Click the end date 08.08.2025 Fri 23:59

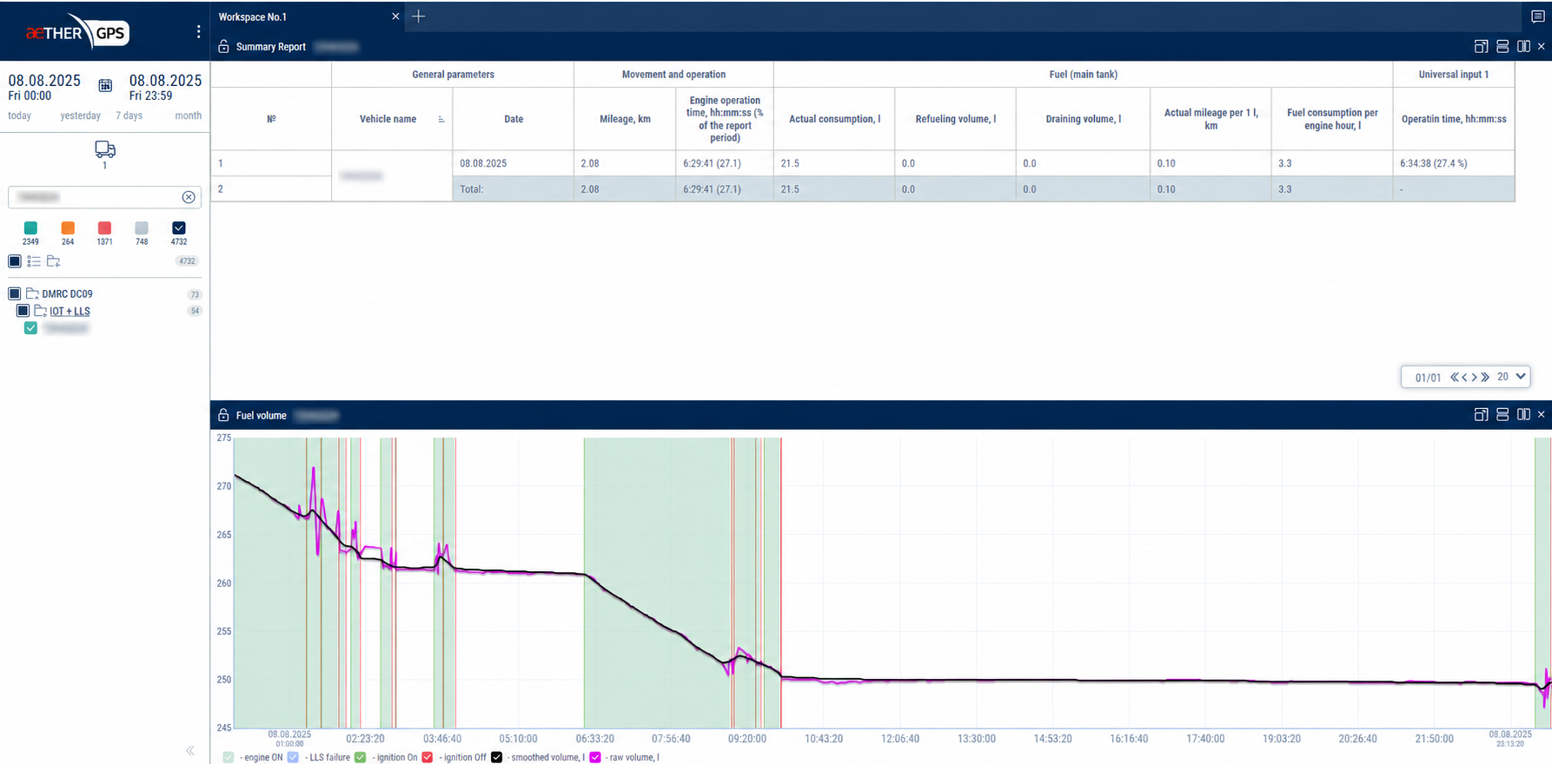coord(165,87)
